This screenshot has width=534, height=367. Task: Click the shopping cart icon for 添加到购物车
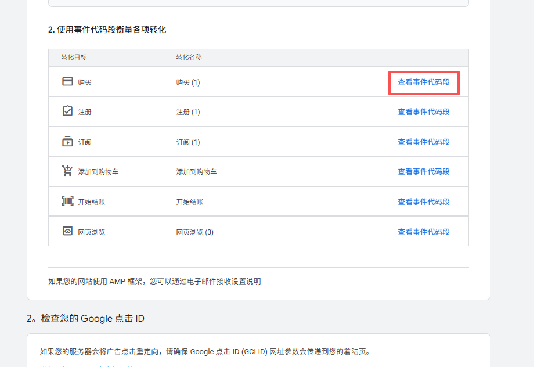(67, 171)
